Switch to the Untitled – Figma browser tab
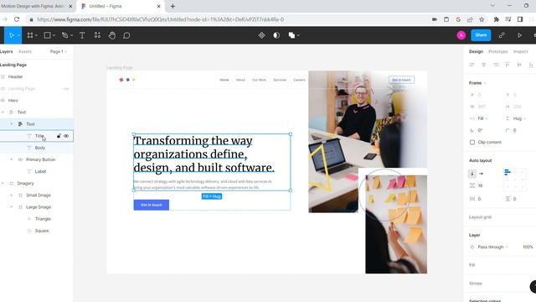Screen dimensions: 536x302 (x=120, y=6)
